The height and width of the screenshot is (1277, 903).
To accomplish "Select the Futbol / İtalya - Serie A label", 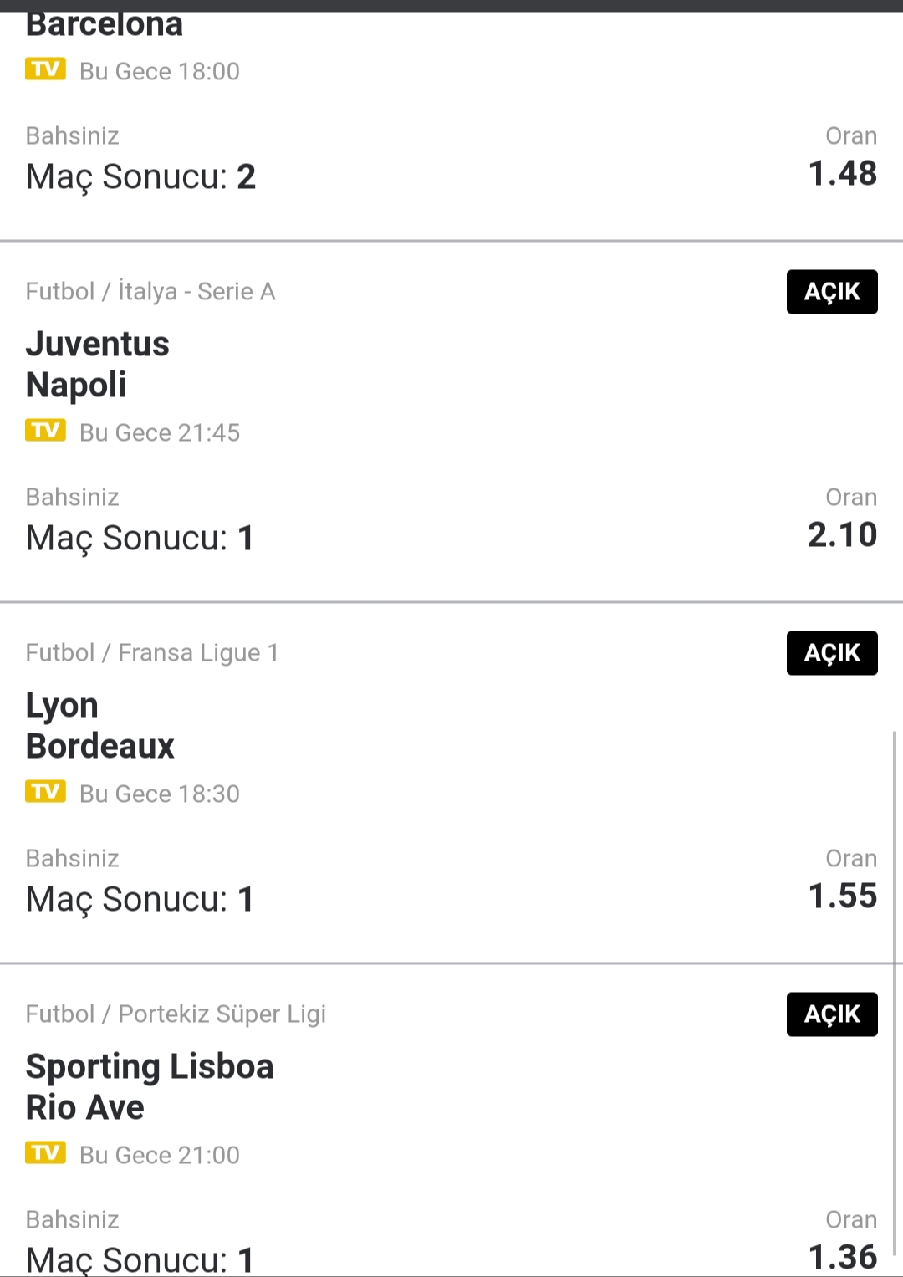I will coord(150,291).
